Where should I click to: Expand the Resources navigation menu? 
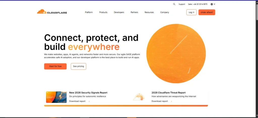pyautogui.click(x=149, y=12)
